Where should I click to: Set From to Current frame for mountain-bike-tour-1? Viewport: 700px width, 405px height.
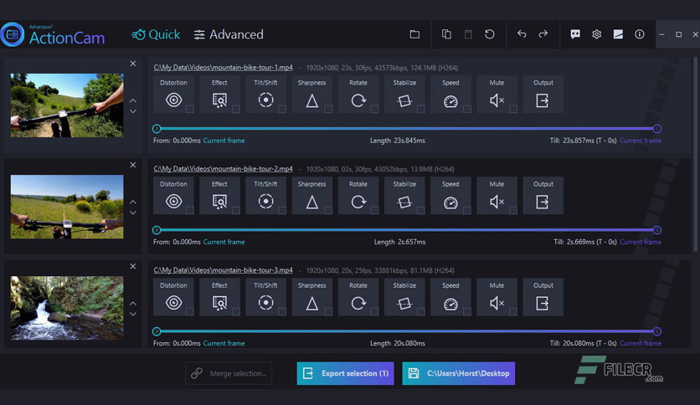pos(224,141)
